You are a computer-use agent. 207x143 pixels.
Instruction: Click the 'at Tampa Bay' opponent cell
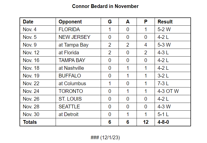tap(78, 45)
